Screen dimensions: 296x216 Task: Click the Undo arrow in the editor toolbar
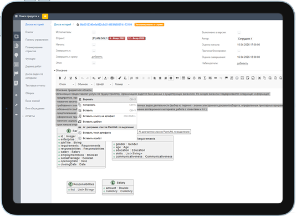[x=82, y=78]
